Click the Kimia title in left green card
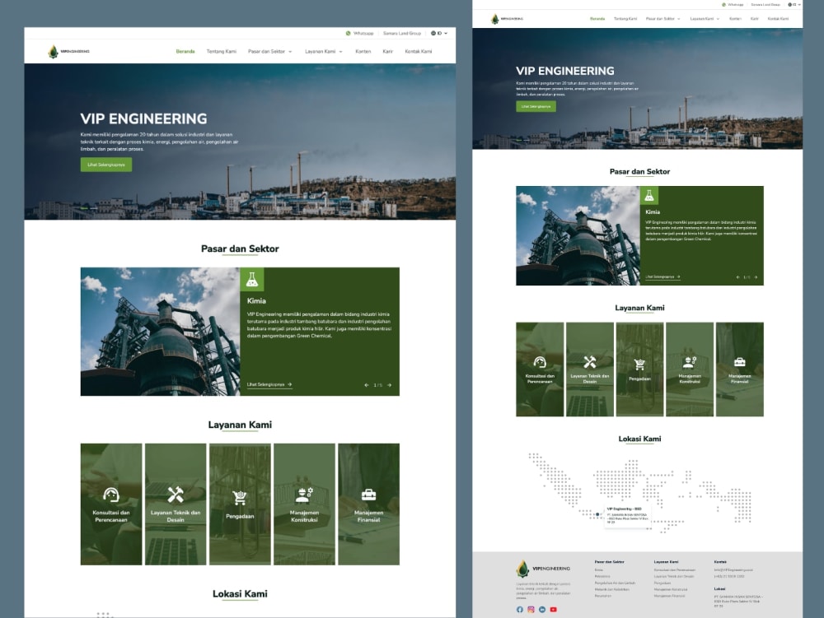824x618 pixels. point(256,301)
